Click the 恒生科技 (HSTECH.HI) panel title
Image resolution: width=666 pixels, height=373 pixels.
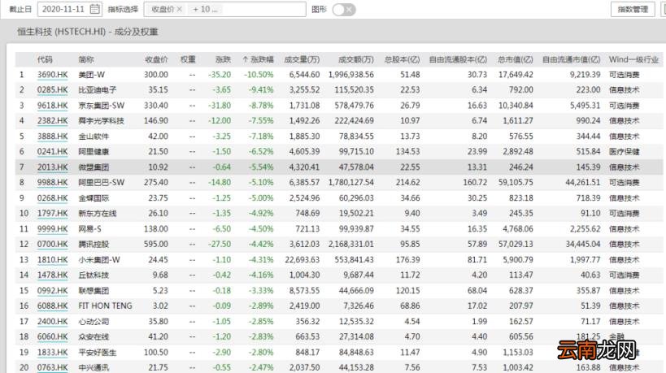pos(88,32)
